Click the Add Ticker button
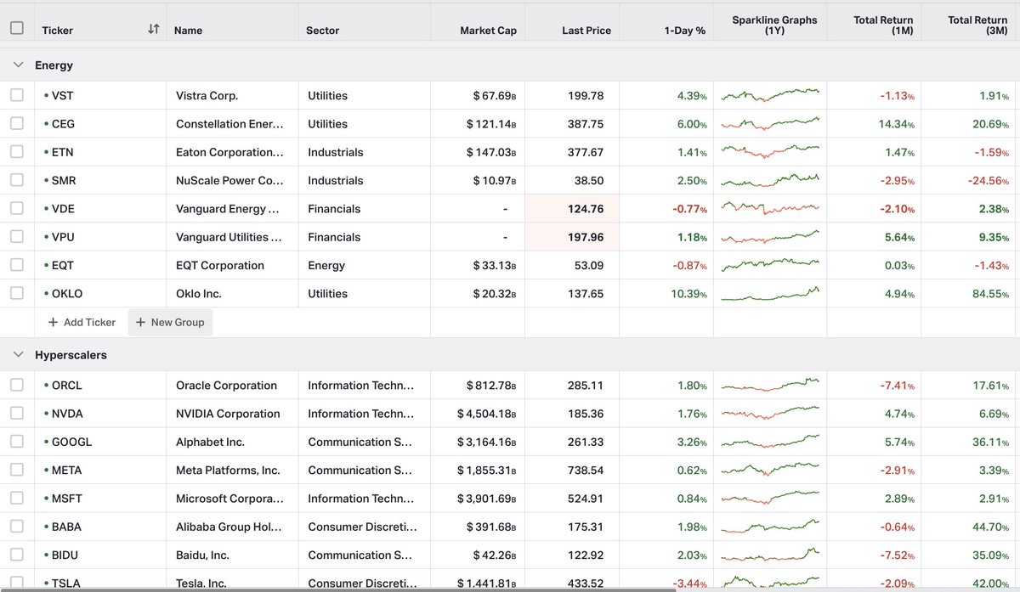 (81, 322)
